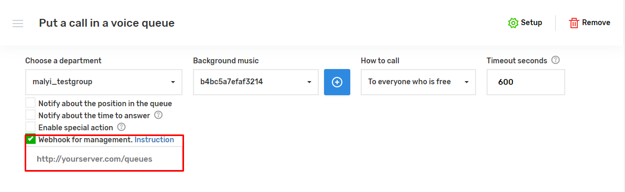Click 'Webhook for management.' text
Viewport: 625px width, 192px height.
click(85, 140)
